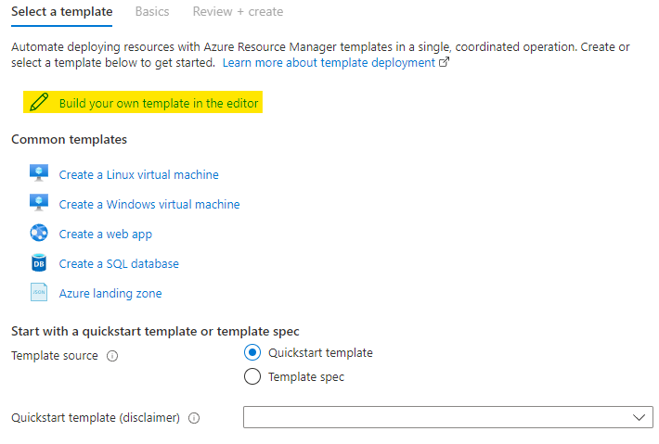Open the Select a template tab
Screen dimensions: 659x444
tap(61, 12)
